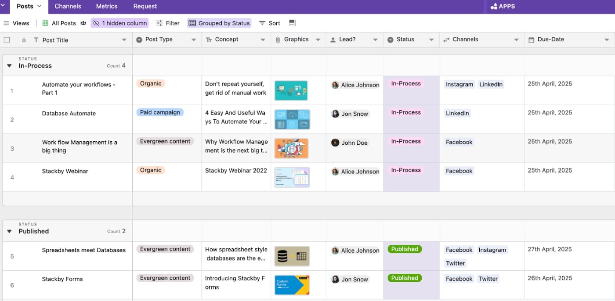Click the 27th April, 2025 due date
The width and height of the screenshot is (615, 301).
click(550, 249)
